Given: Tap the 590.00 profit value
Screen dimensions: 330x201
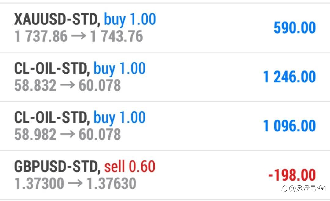Looking at the screenshot, I should pyautogui.click(x=295, y=28).
